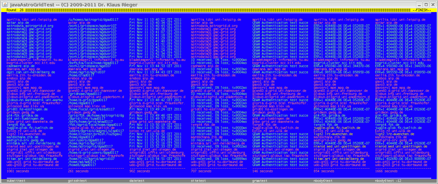Viewport: 438px width, 184px height.
Task: Maximize the JavaAstroGridTest window
Action: (426, 4)
